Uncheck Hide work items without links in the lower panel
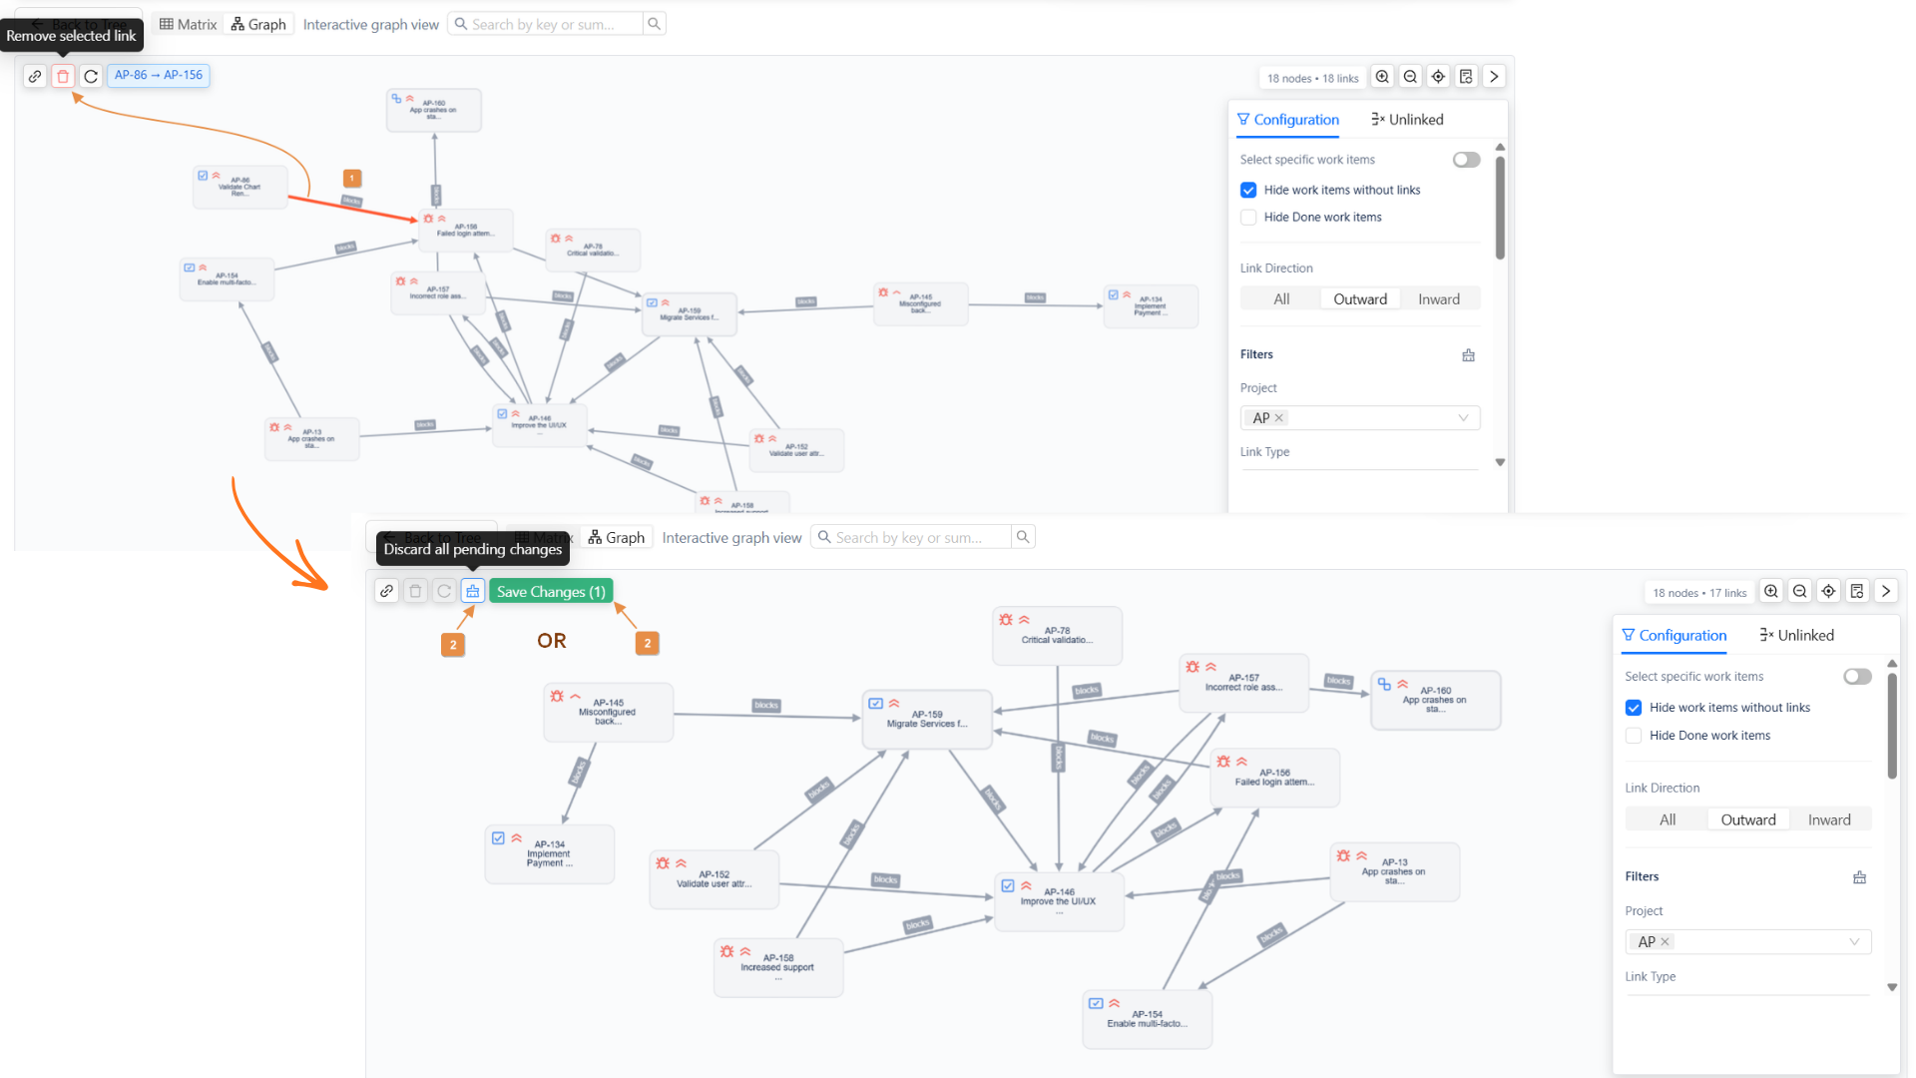 (x=1634, y=708)
